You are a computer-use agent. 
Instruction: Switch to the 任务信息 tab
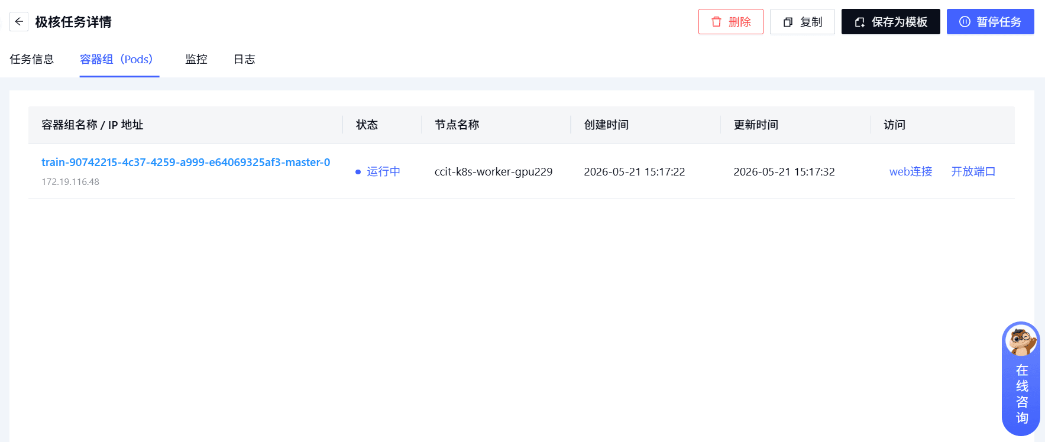(32, 59)
